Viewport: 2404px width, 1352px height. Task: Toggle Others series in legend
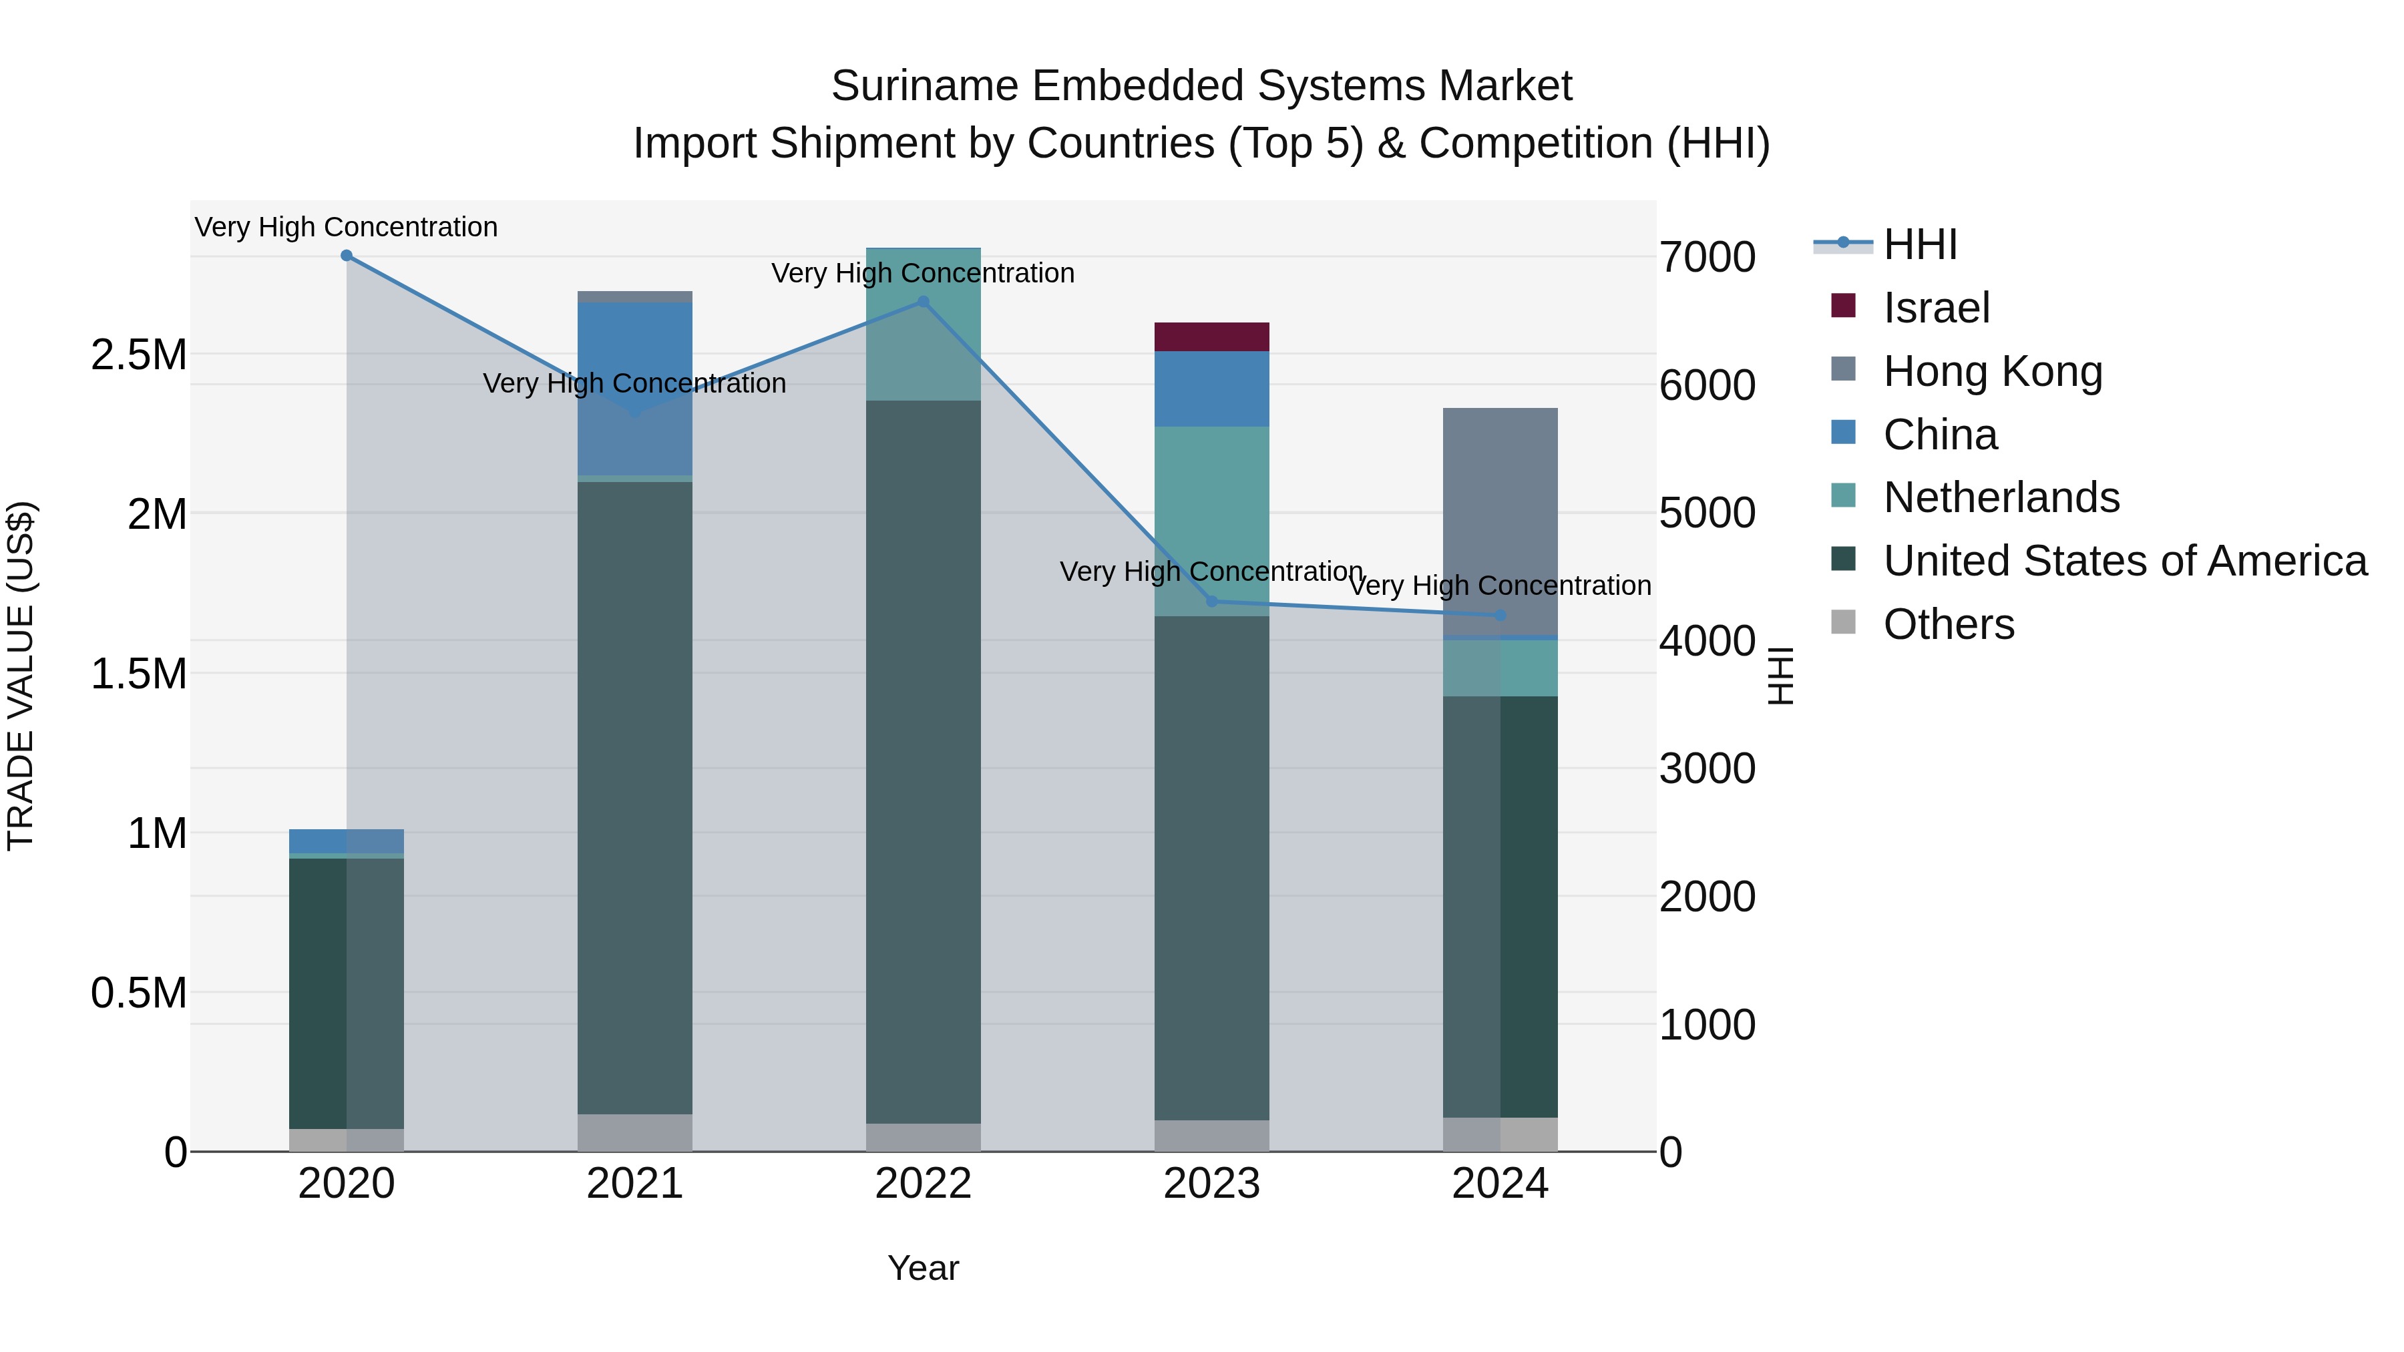(1923, 624)
